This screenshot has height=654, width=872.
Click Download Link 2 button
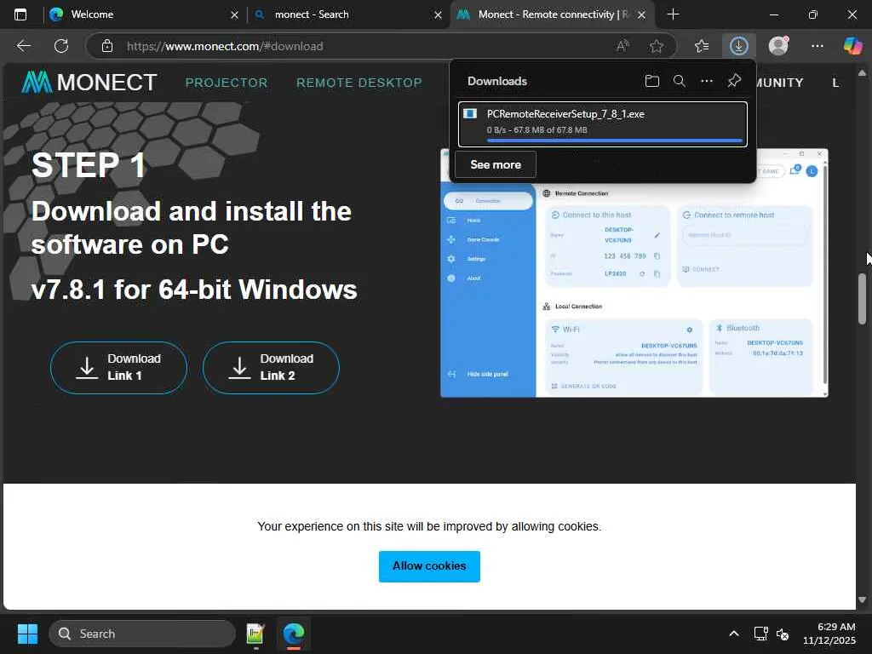tap(271, 368)
